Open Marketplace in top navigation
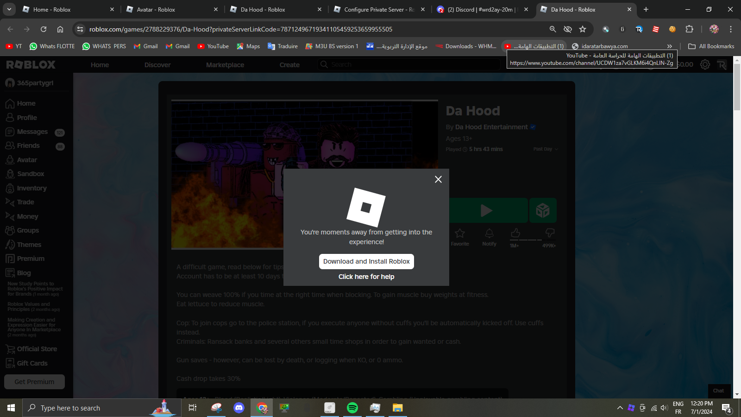The width and height of the screenshot is (741, 417). tap(225, 65)
